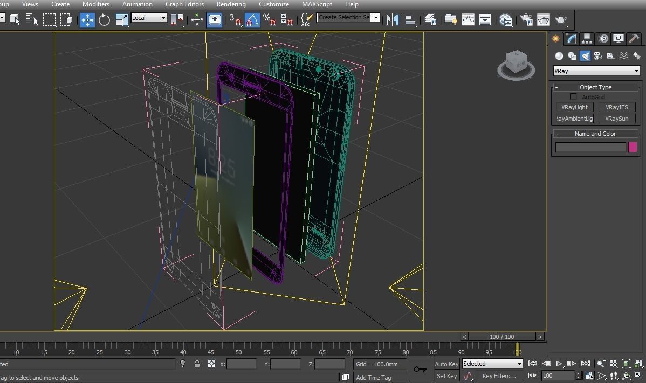Viewport: 646px width, 383px height.
Task: Toggle Angle Snap in toolbar
Action: pyautogui.click(x=252, y=20)
